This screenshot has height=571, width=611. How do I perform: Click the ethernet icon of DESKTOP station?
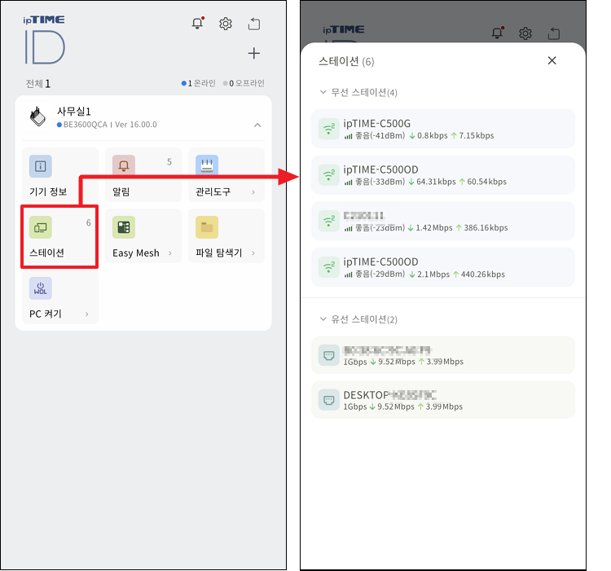pyautogui.click(x=329, y=400)
